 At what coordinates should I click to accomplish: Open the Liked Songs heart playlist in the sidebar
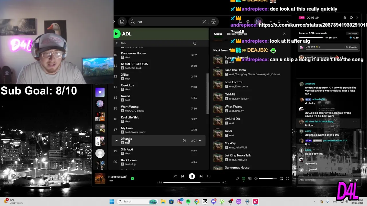pyautogui.click(x=100, y=92)
